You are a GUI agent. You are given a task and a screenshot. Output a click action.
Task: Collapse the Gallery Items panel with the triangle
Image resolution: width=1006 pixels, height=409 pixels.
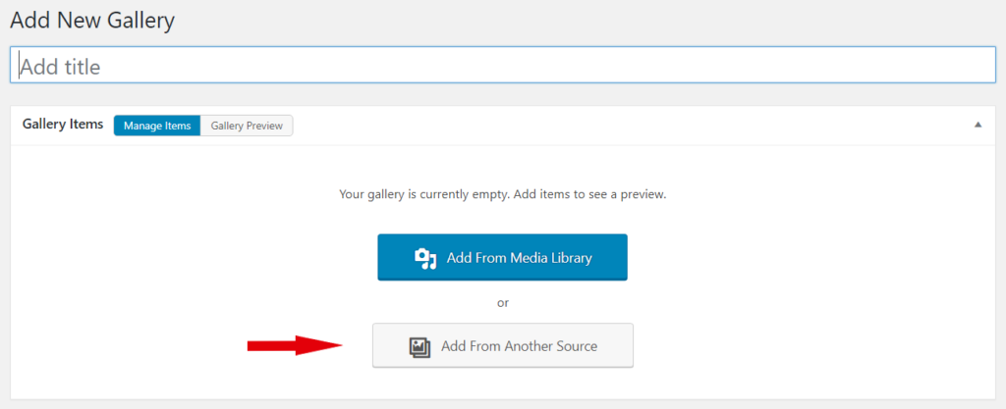coord(978,125)
